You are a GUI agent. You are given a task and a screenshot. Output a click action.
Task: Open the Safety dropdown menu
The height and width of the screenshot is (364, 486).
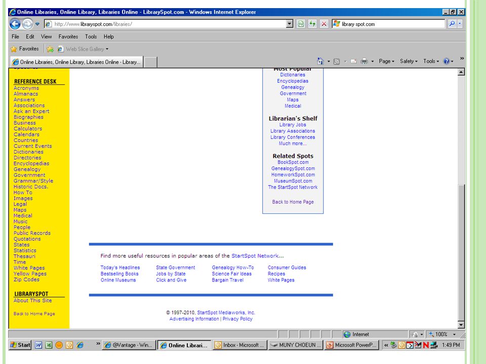(x=409, y=61)
